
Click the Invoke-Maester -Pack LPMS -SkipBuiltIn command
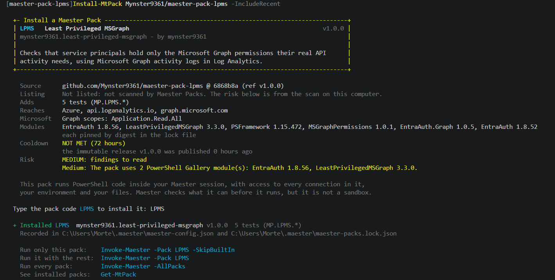point(168,250)
